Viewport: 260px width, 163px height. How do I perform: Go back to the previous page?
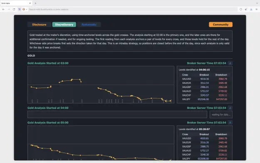point(3,9)
